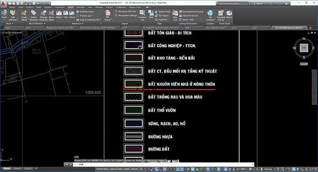Select the Edit Attribute tool

pos(13,16)
